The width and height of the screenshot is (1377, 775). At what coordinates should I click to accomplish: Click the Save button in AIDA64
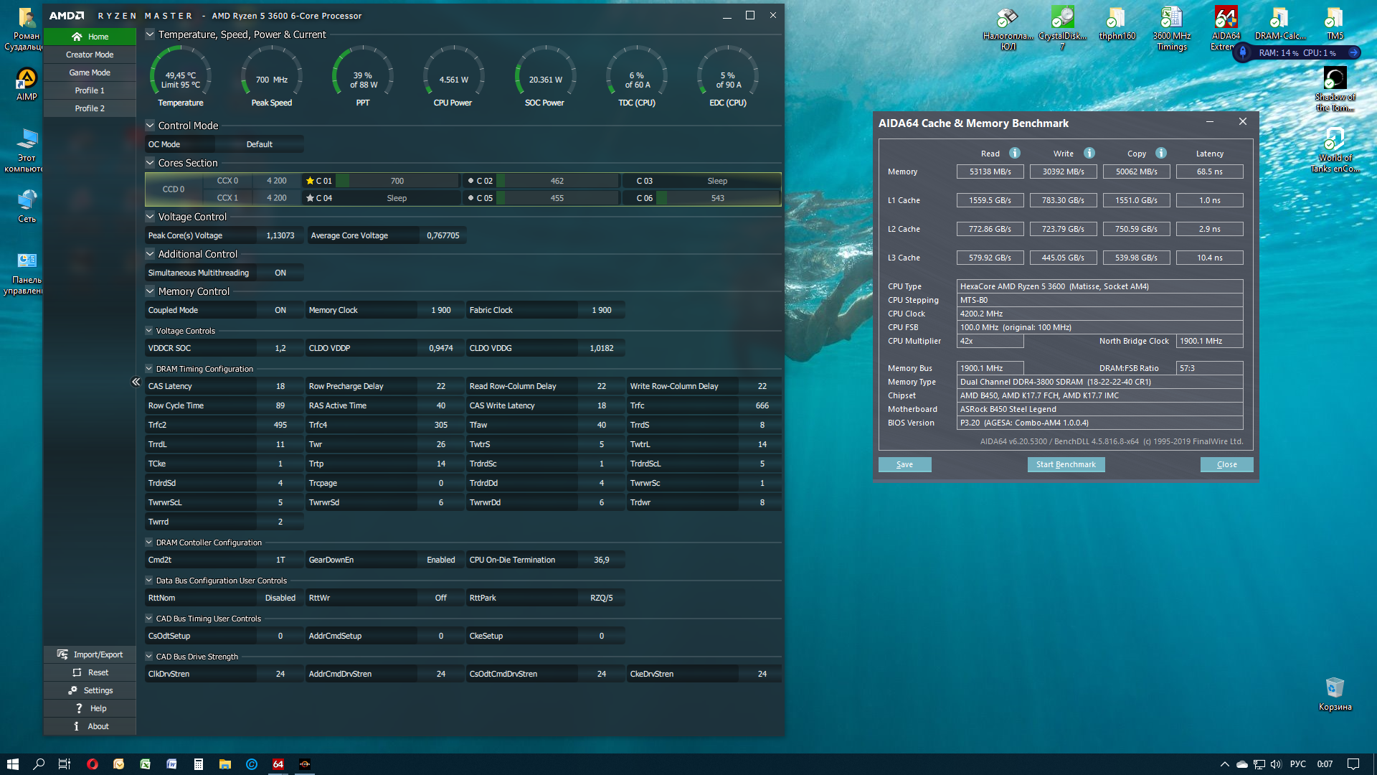[904, 464]
